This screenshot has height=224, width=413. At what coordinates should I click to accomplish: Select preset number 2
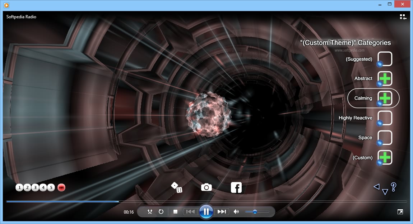pyautogui.click(x=27, y=187)
